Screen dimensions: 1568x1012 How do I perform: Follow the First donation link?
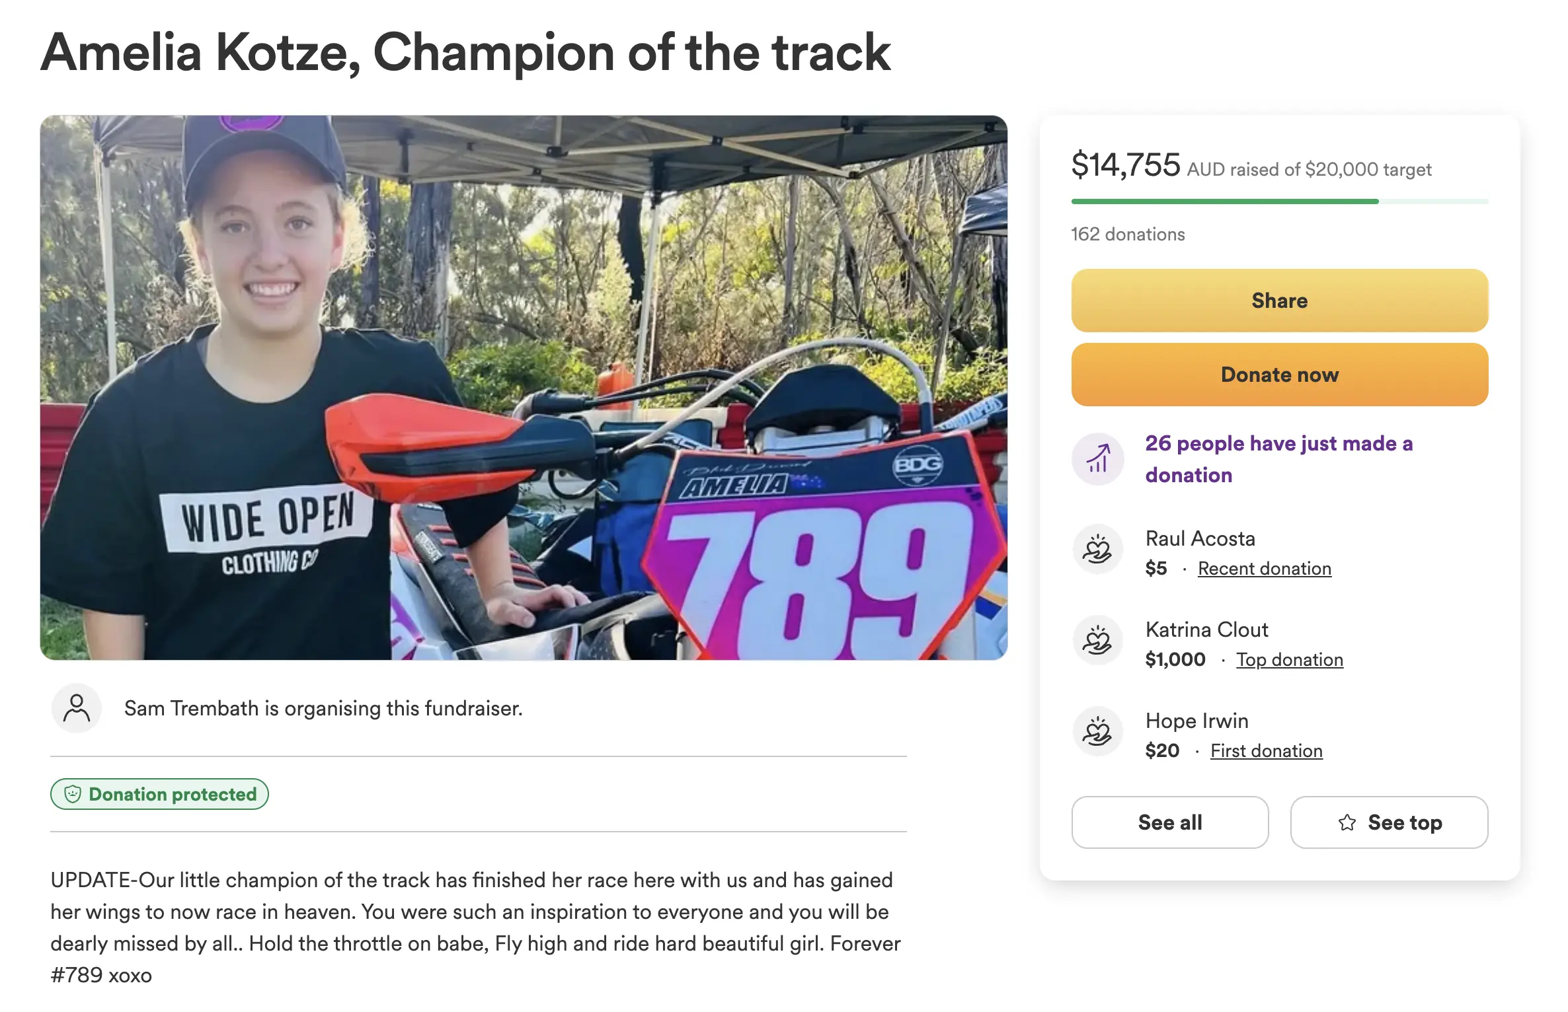(1266, 751)
